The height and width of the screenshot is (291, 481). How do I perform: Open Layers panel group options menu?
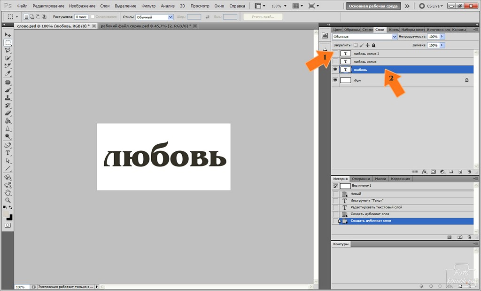(476, 30)
